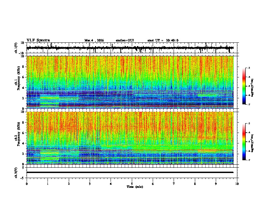
Task: Click time axis tick label "6"
Action: click(153, 184)
